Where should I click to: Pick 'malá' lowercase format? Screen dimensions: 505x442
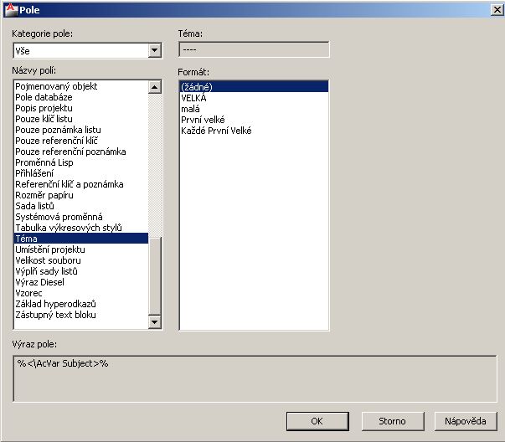[190, 109]
